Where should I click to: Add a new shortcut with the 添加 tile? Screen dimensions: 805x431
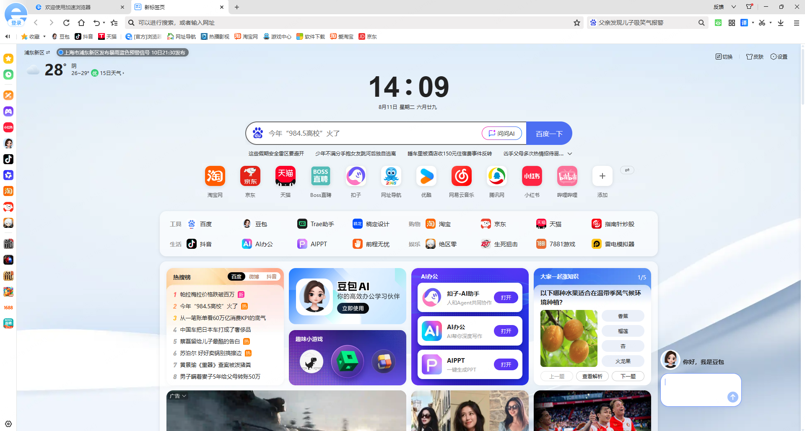tap(602, 176)
